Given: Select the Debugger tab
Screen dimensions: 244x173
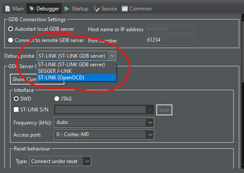Looking at the screenshot, I should [44, 9].
